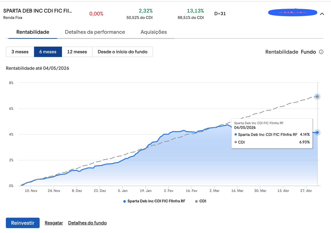The image size is (331, 233).
Task: Click the 10. Nov axis label
Action: point(31,191)
